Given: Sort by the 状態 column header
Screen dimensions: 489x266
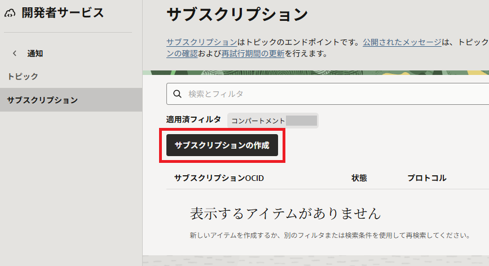Looking at the screenshot, I should point(359,178).
